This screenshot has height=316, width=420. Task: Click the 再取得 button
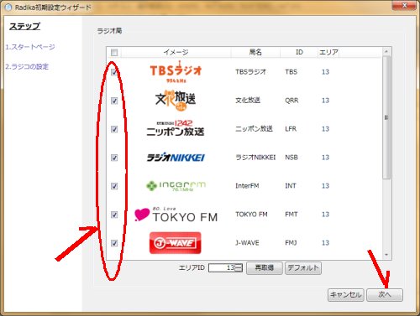[265, 268]
